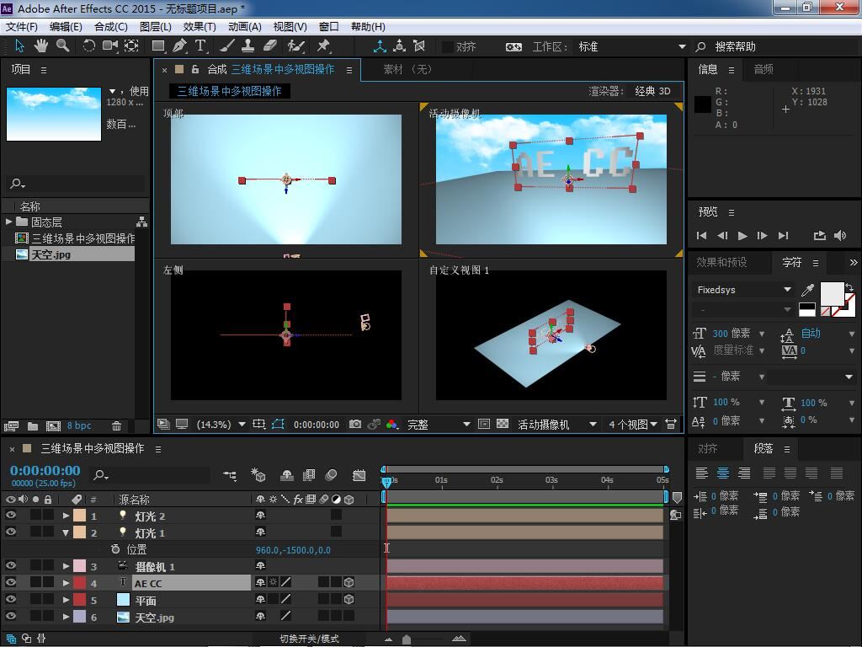862x647 pixels.
Task: Open the 工作区 标准 workspace dropdown
Action: (x=631, y=47)
